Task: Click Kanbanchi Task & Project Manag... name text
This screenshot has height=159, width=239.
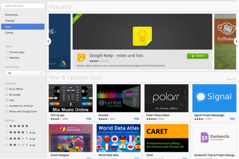Action: click(x=215, y=155)
